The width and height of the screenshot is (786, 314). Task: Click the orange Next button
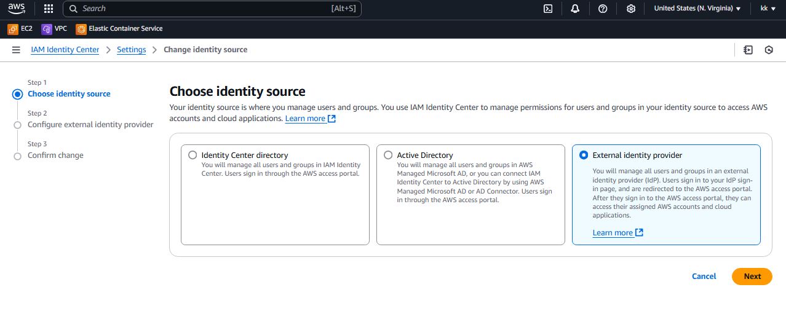click(752, 277)
